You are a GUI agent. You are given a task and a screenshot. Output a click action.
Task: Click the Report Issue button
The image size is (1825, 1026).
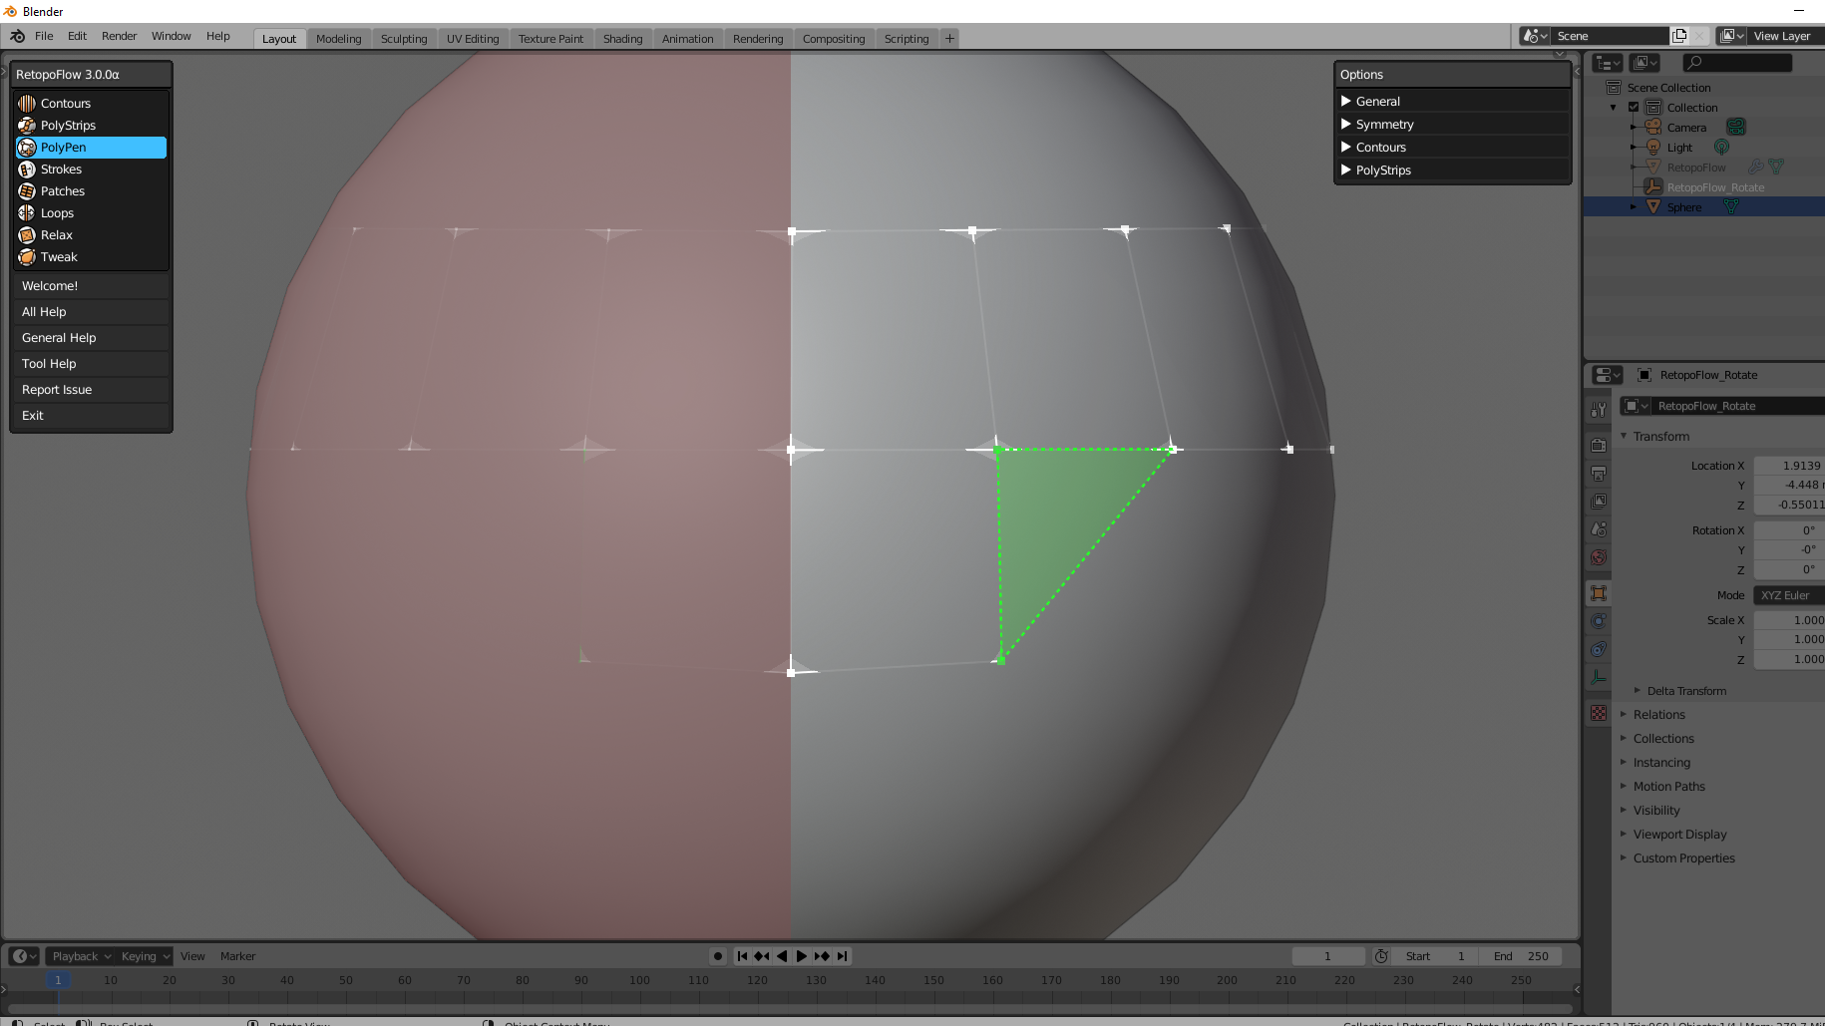(x=57, y=389)
